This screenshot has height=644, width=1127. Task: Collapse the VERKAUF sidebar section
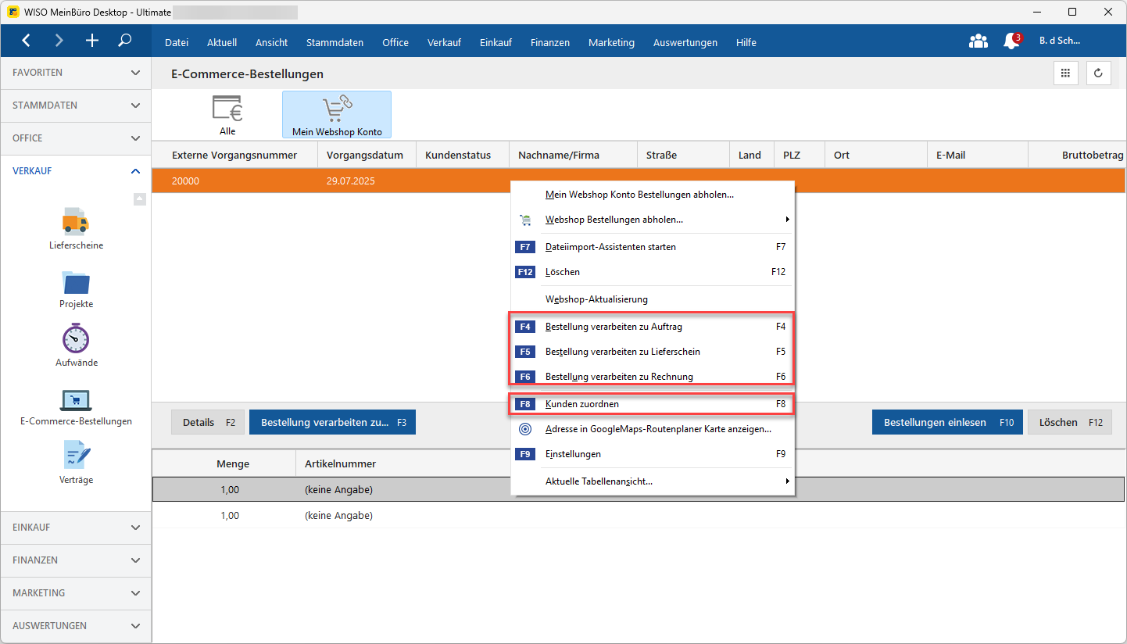76,171
